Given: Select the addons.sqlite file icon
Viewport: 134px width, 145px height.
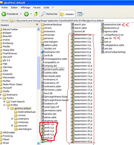Looking at the screenshot, I should [x=43, y=45].
